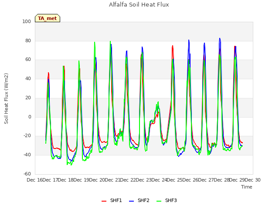
Task: Click the -60 y-axis tick label
Action: [x=27, y=174]
